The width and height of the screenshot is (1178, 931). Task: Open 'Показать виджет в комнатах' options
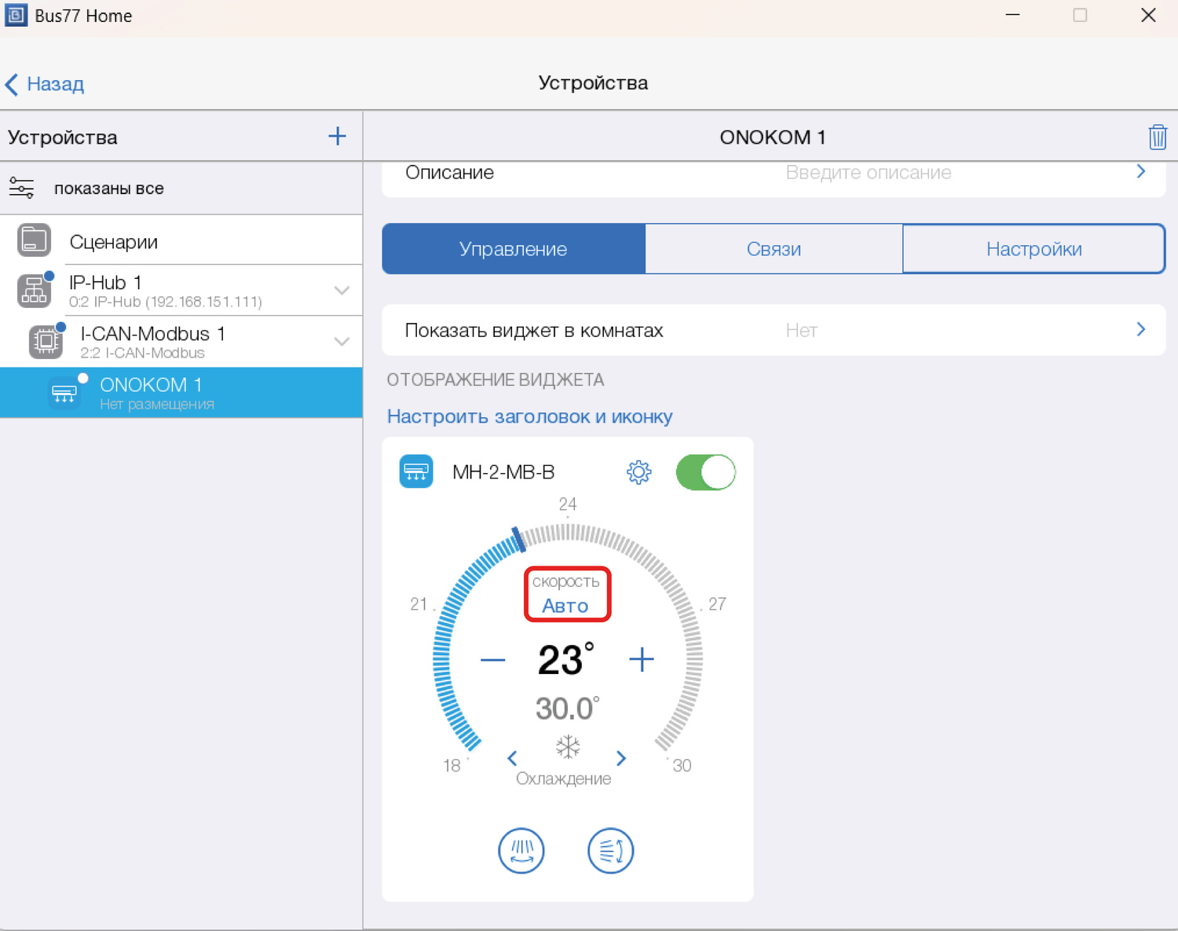pyautogui.click(x=774, y=331)
